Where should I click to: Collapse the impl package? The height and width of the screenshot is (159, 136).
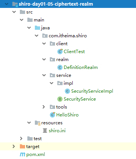click(x=51, y=83)
